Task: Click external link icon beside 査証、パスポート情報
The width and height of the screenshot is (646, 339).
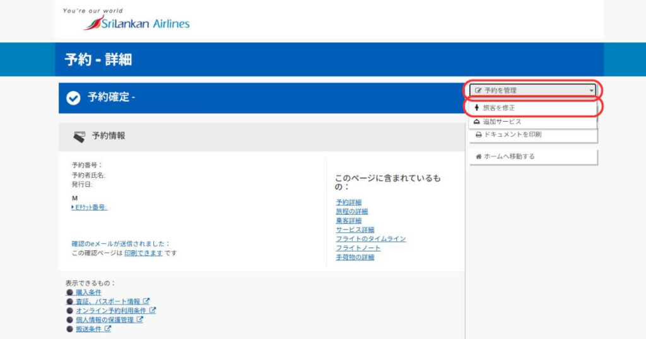Action: click(146, 301)
